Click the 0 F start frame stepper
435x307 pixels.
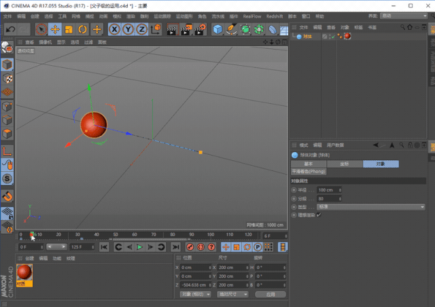tap(42, 247)
